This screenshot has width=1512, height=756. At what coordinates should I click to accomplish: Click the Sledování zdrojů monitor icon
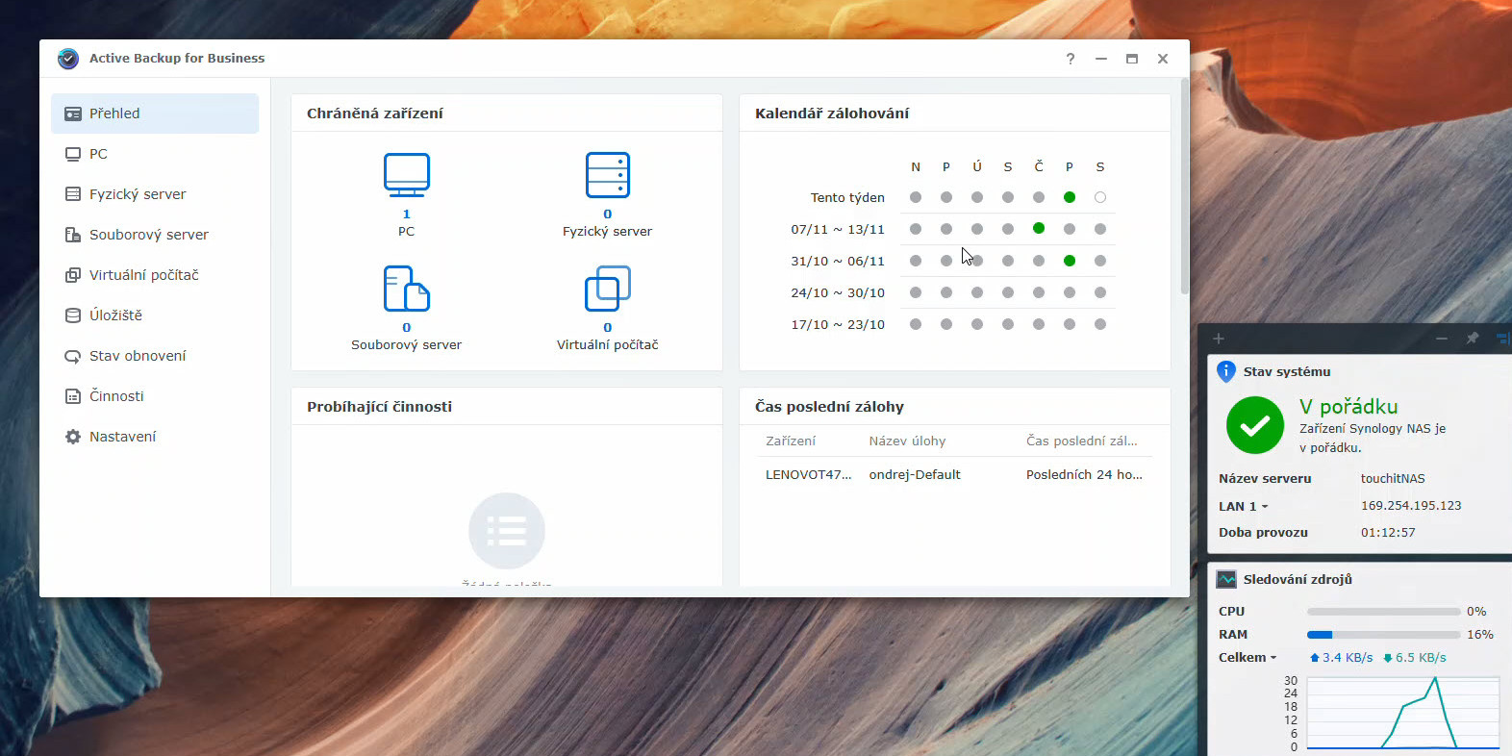[1226, 579]
